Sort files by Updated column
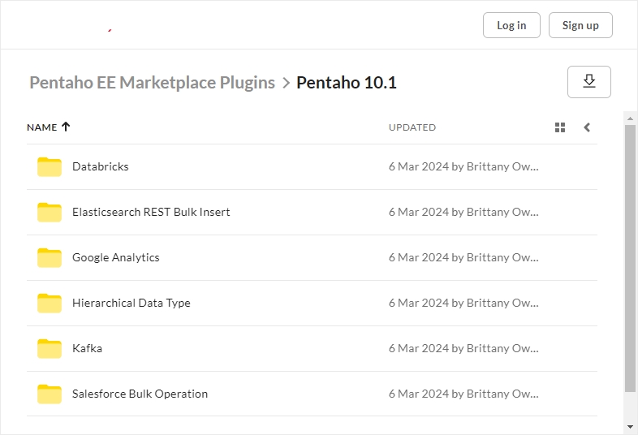This screenshot has height=435, width=638. click(x=412, y=127)
